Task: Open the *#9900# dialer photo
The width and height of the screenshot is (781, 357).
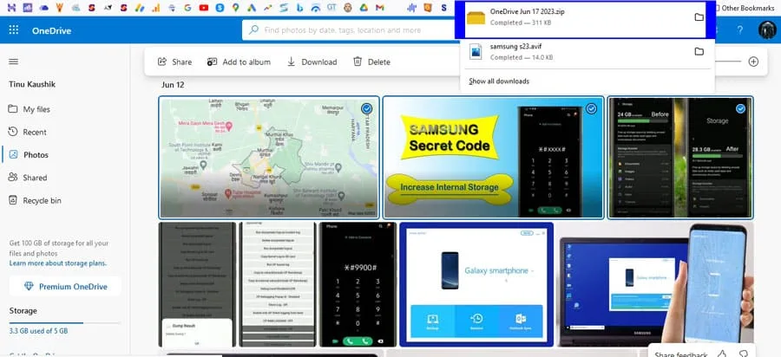Action: click(358, 284)
